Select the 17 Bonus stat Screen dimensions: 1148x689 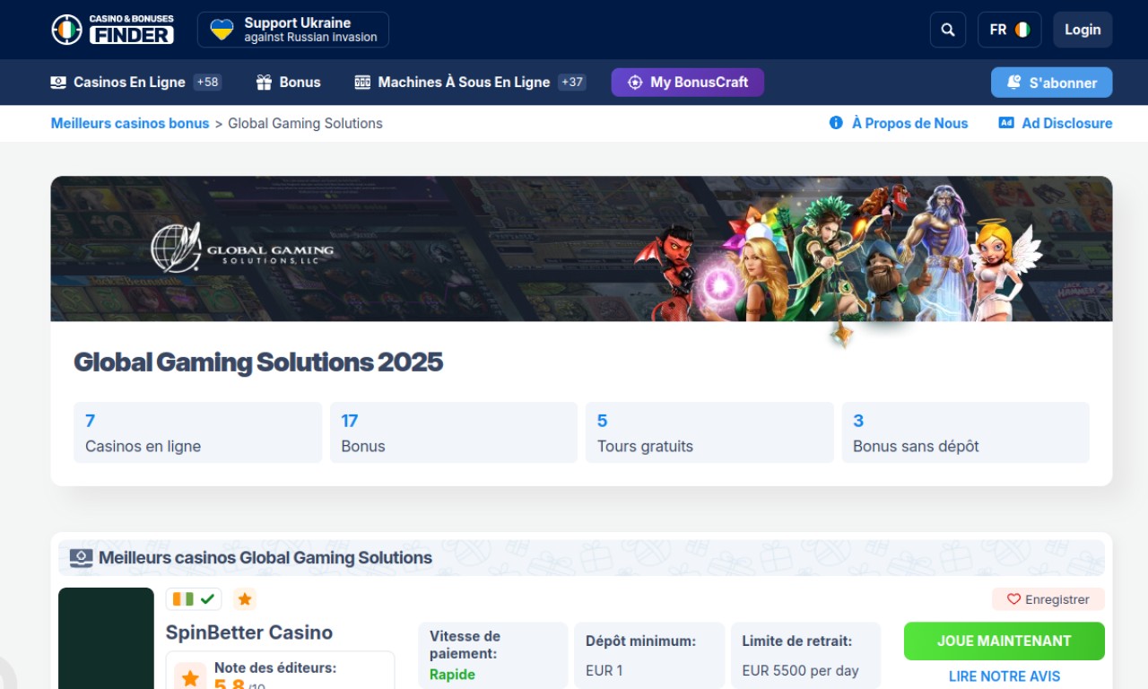[454, 432]
